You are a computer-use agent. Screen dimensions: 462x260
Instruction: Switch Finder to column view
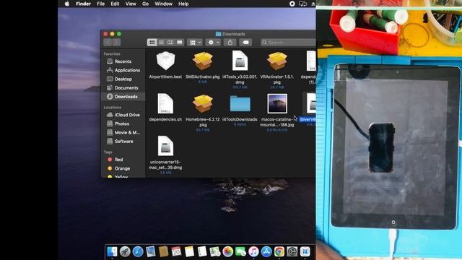[170, 43]
